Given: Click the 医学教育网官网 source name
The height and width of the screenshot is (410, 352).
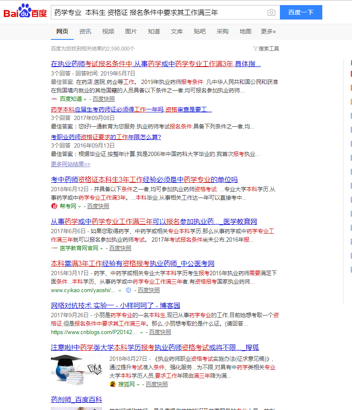Looking at the screenshot, I should point(79,248).
